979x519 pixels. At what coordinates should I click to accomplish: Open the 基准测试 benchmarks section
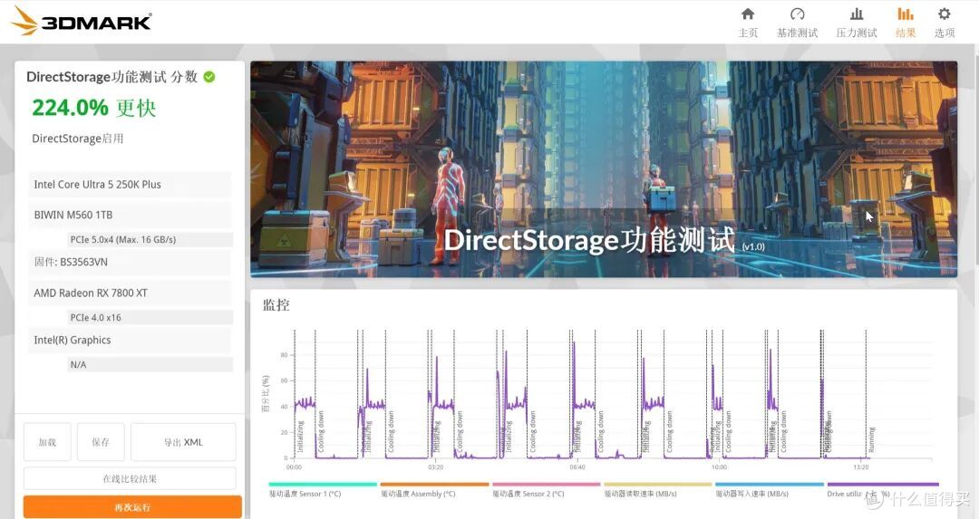pyautogui.click(x=797, y=23)
